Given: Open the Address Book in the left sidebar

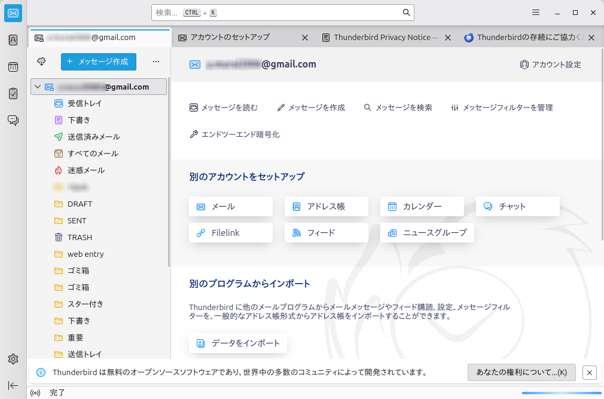Looking at the screenshot, I should 13,40.
